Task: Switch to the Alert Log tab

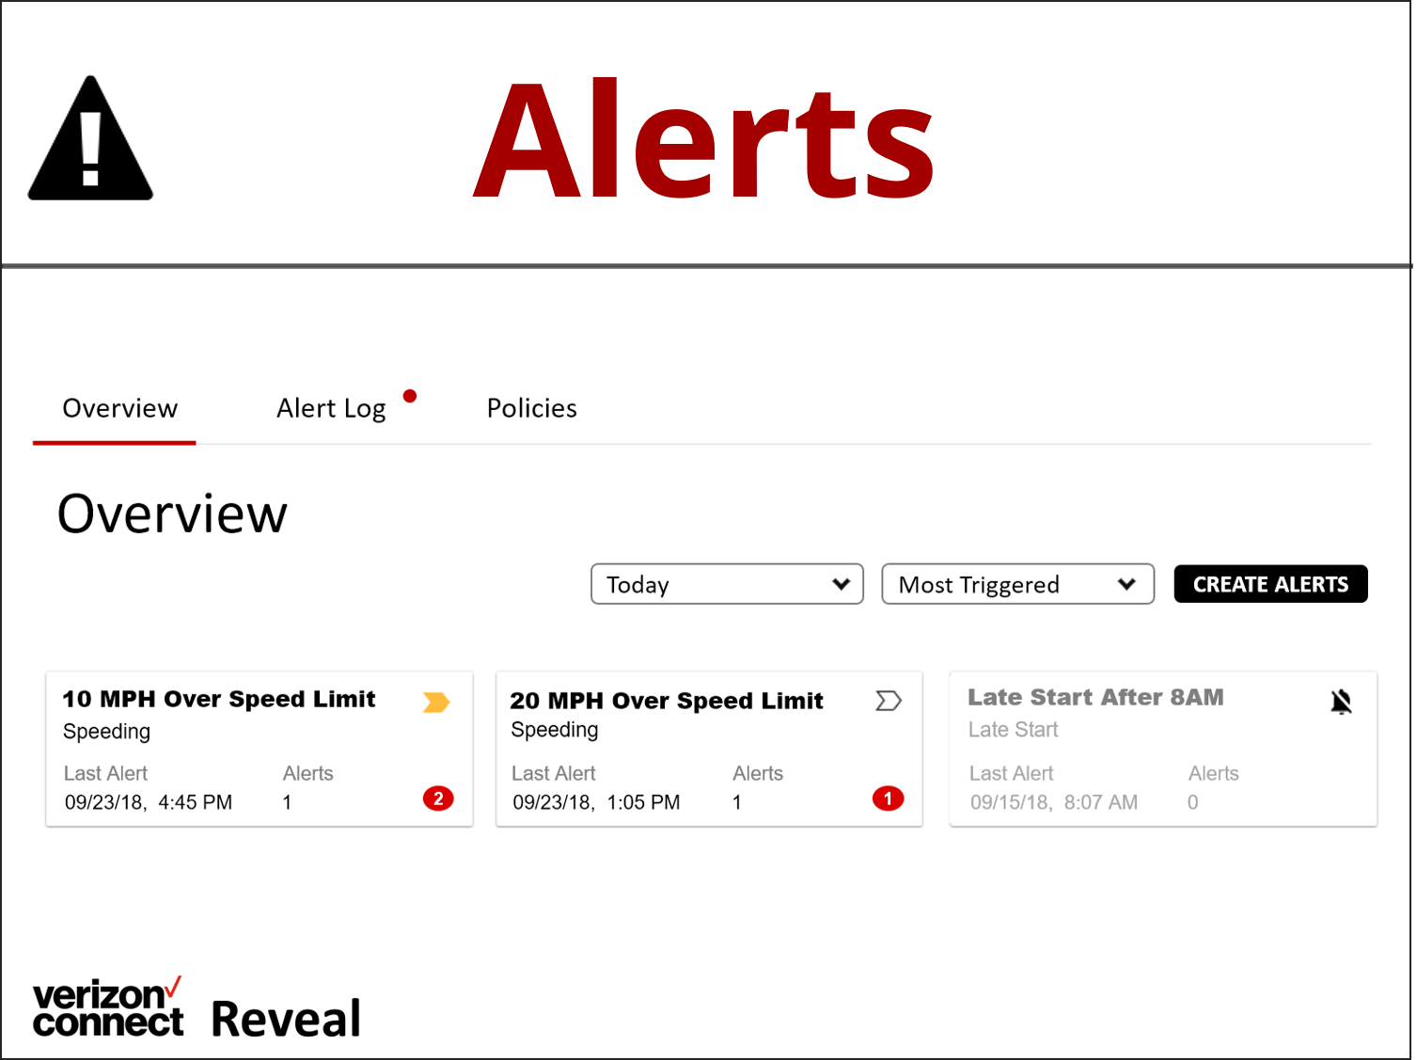Action: click(x=331, y=408)
